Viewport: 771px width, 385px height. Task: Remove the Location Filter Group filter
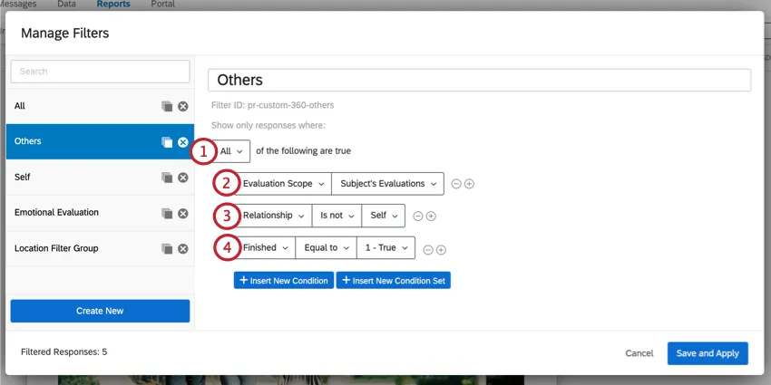tap(182, 248)
